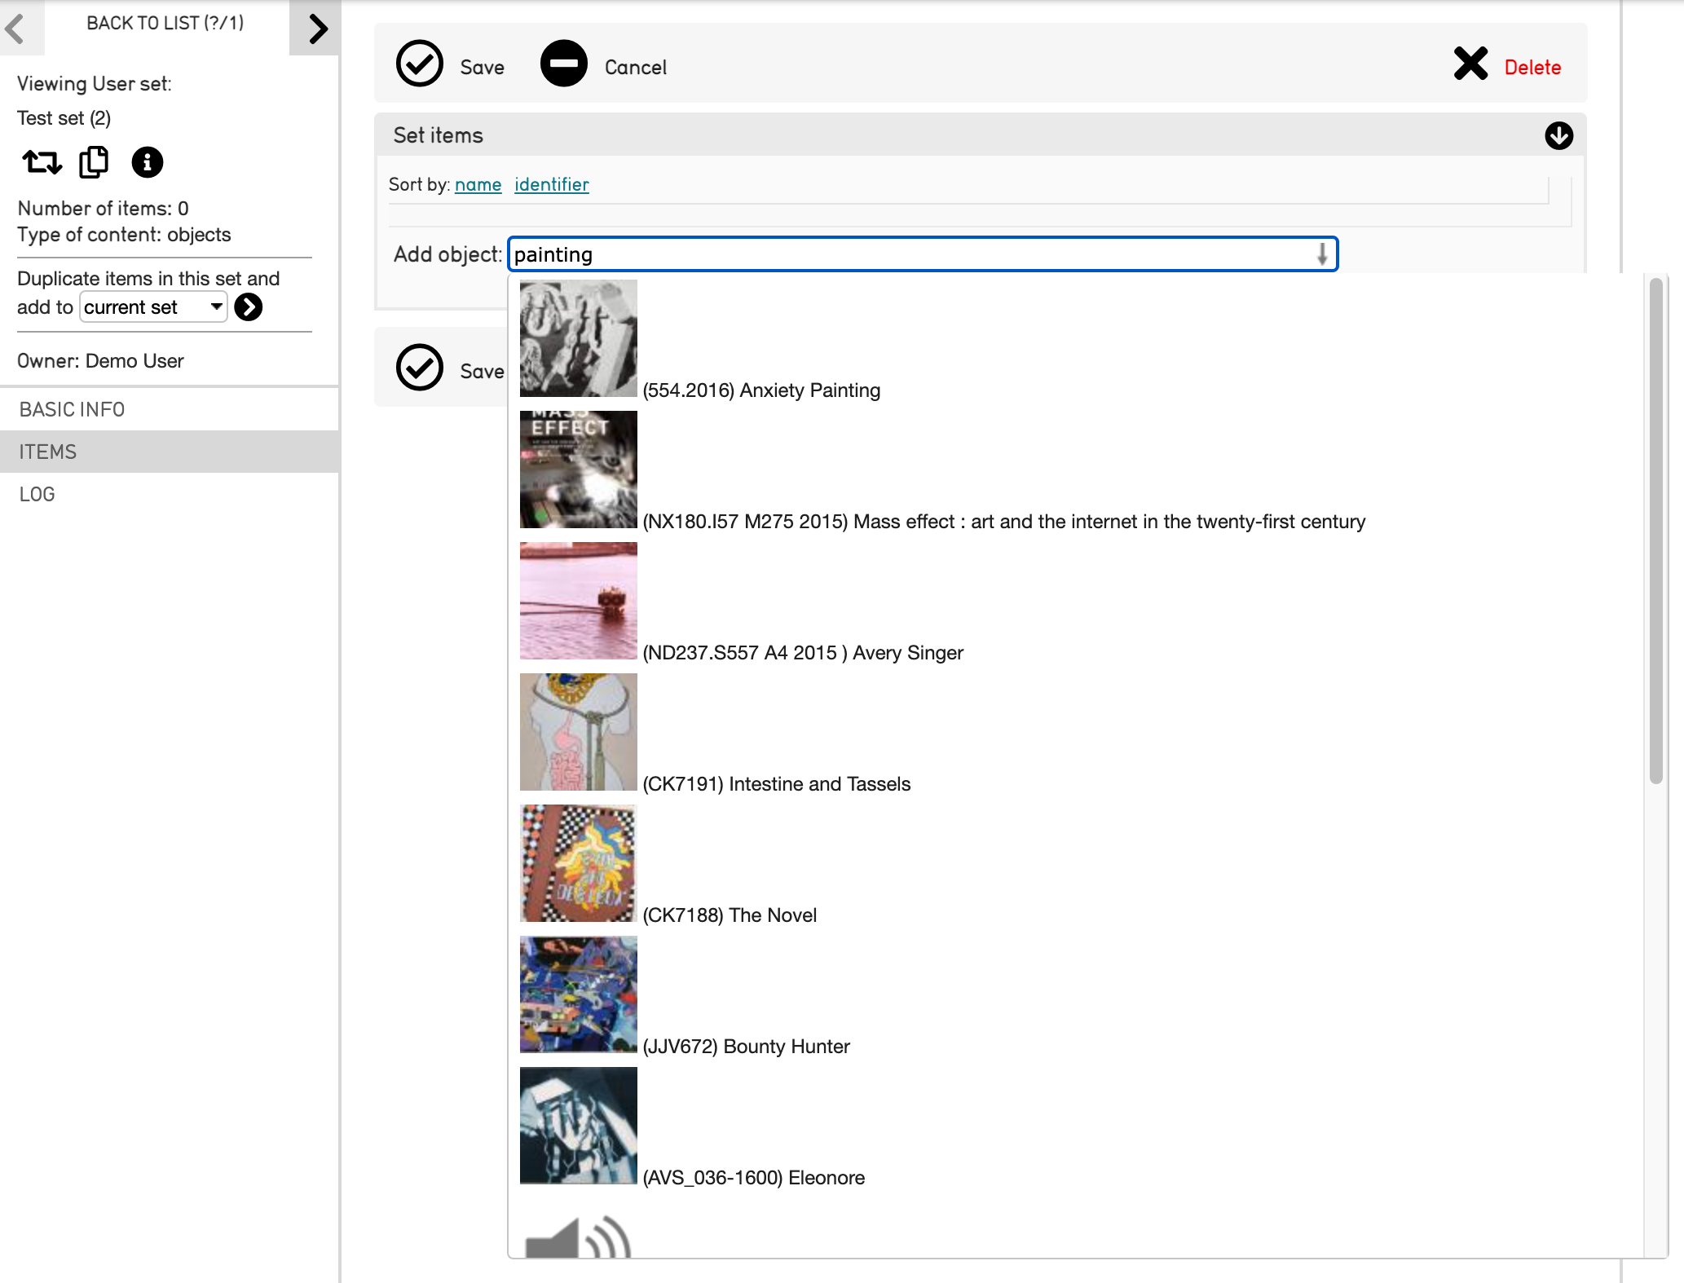Screen dimensions: 1684x1283
Task: Click the transfer arrows icon under Test set
Action: 42,162
